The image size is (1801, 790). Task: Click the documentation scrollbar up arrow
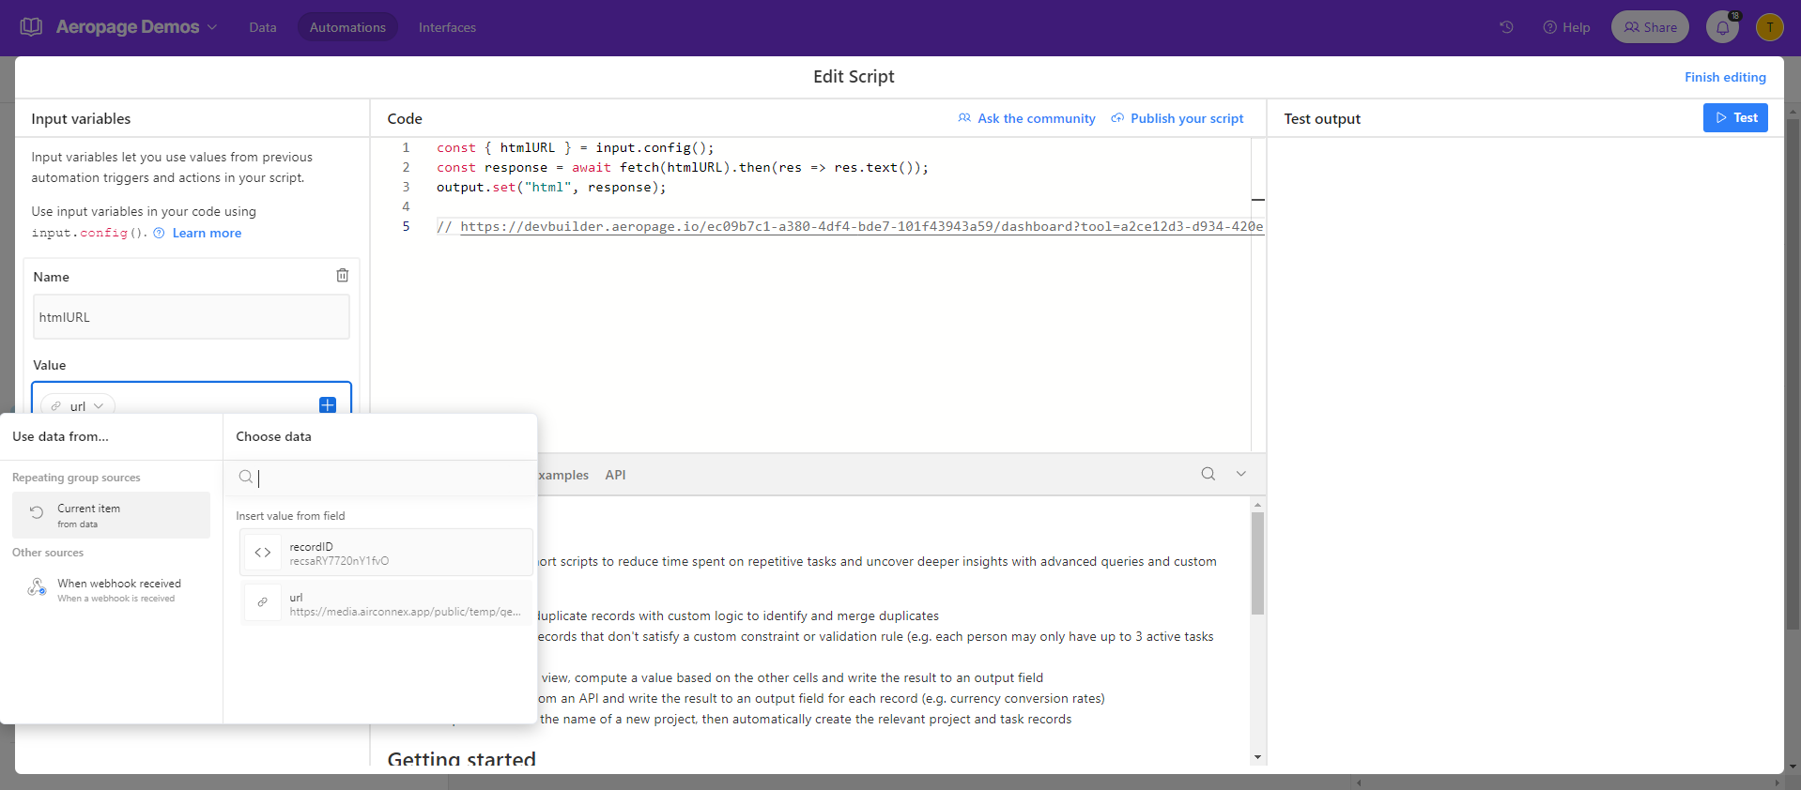point(1257,505)
